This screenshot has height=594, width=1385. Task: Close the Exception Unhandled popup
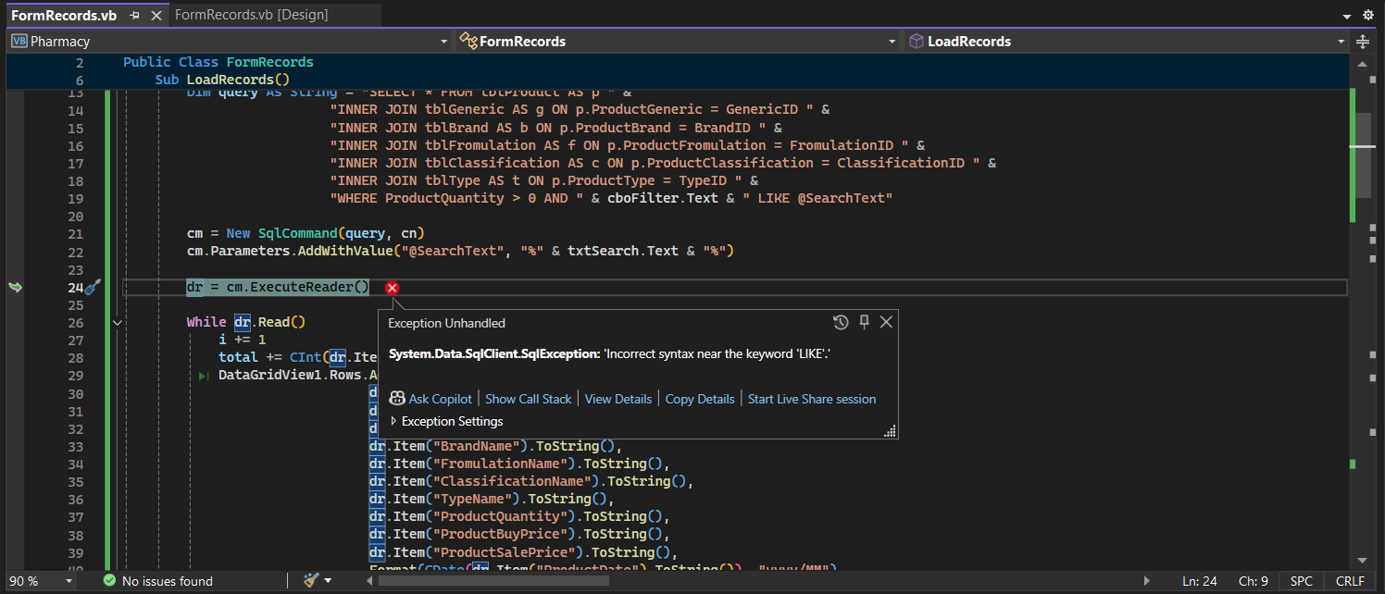click(x=886, y=322)
